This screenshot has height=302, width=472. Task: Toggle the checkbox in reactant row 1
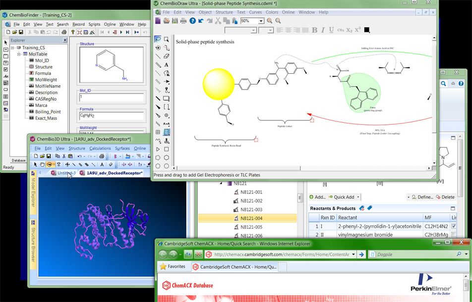coord(454,226)
